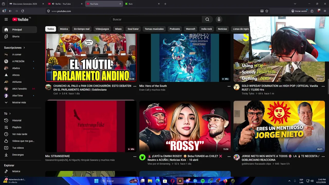Open the tab list dropdown arrow
The height and width of the screenshot is (185, 329).
[x=295, y=4]
